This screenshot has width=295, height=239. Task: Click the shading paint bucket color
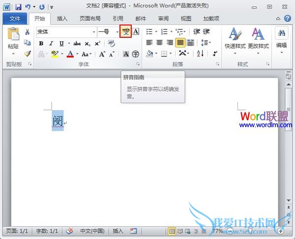click(150, 53)
